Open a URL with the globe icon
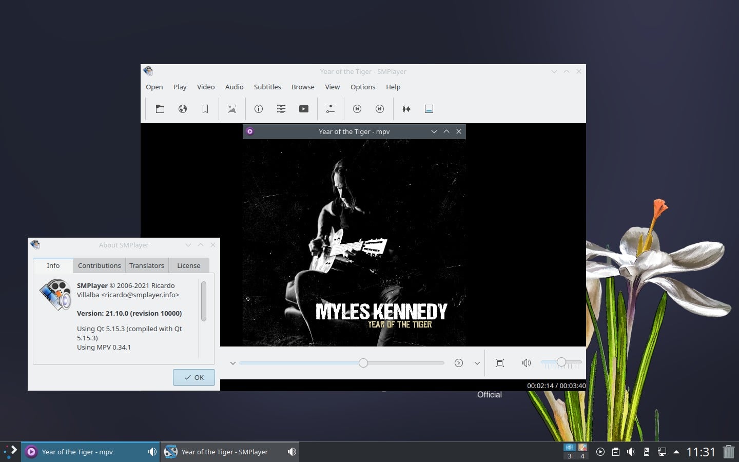 [x=183, y=109]
